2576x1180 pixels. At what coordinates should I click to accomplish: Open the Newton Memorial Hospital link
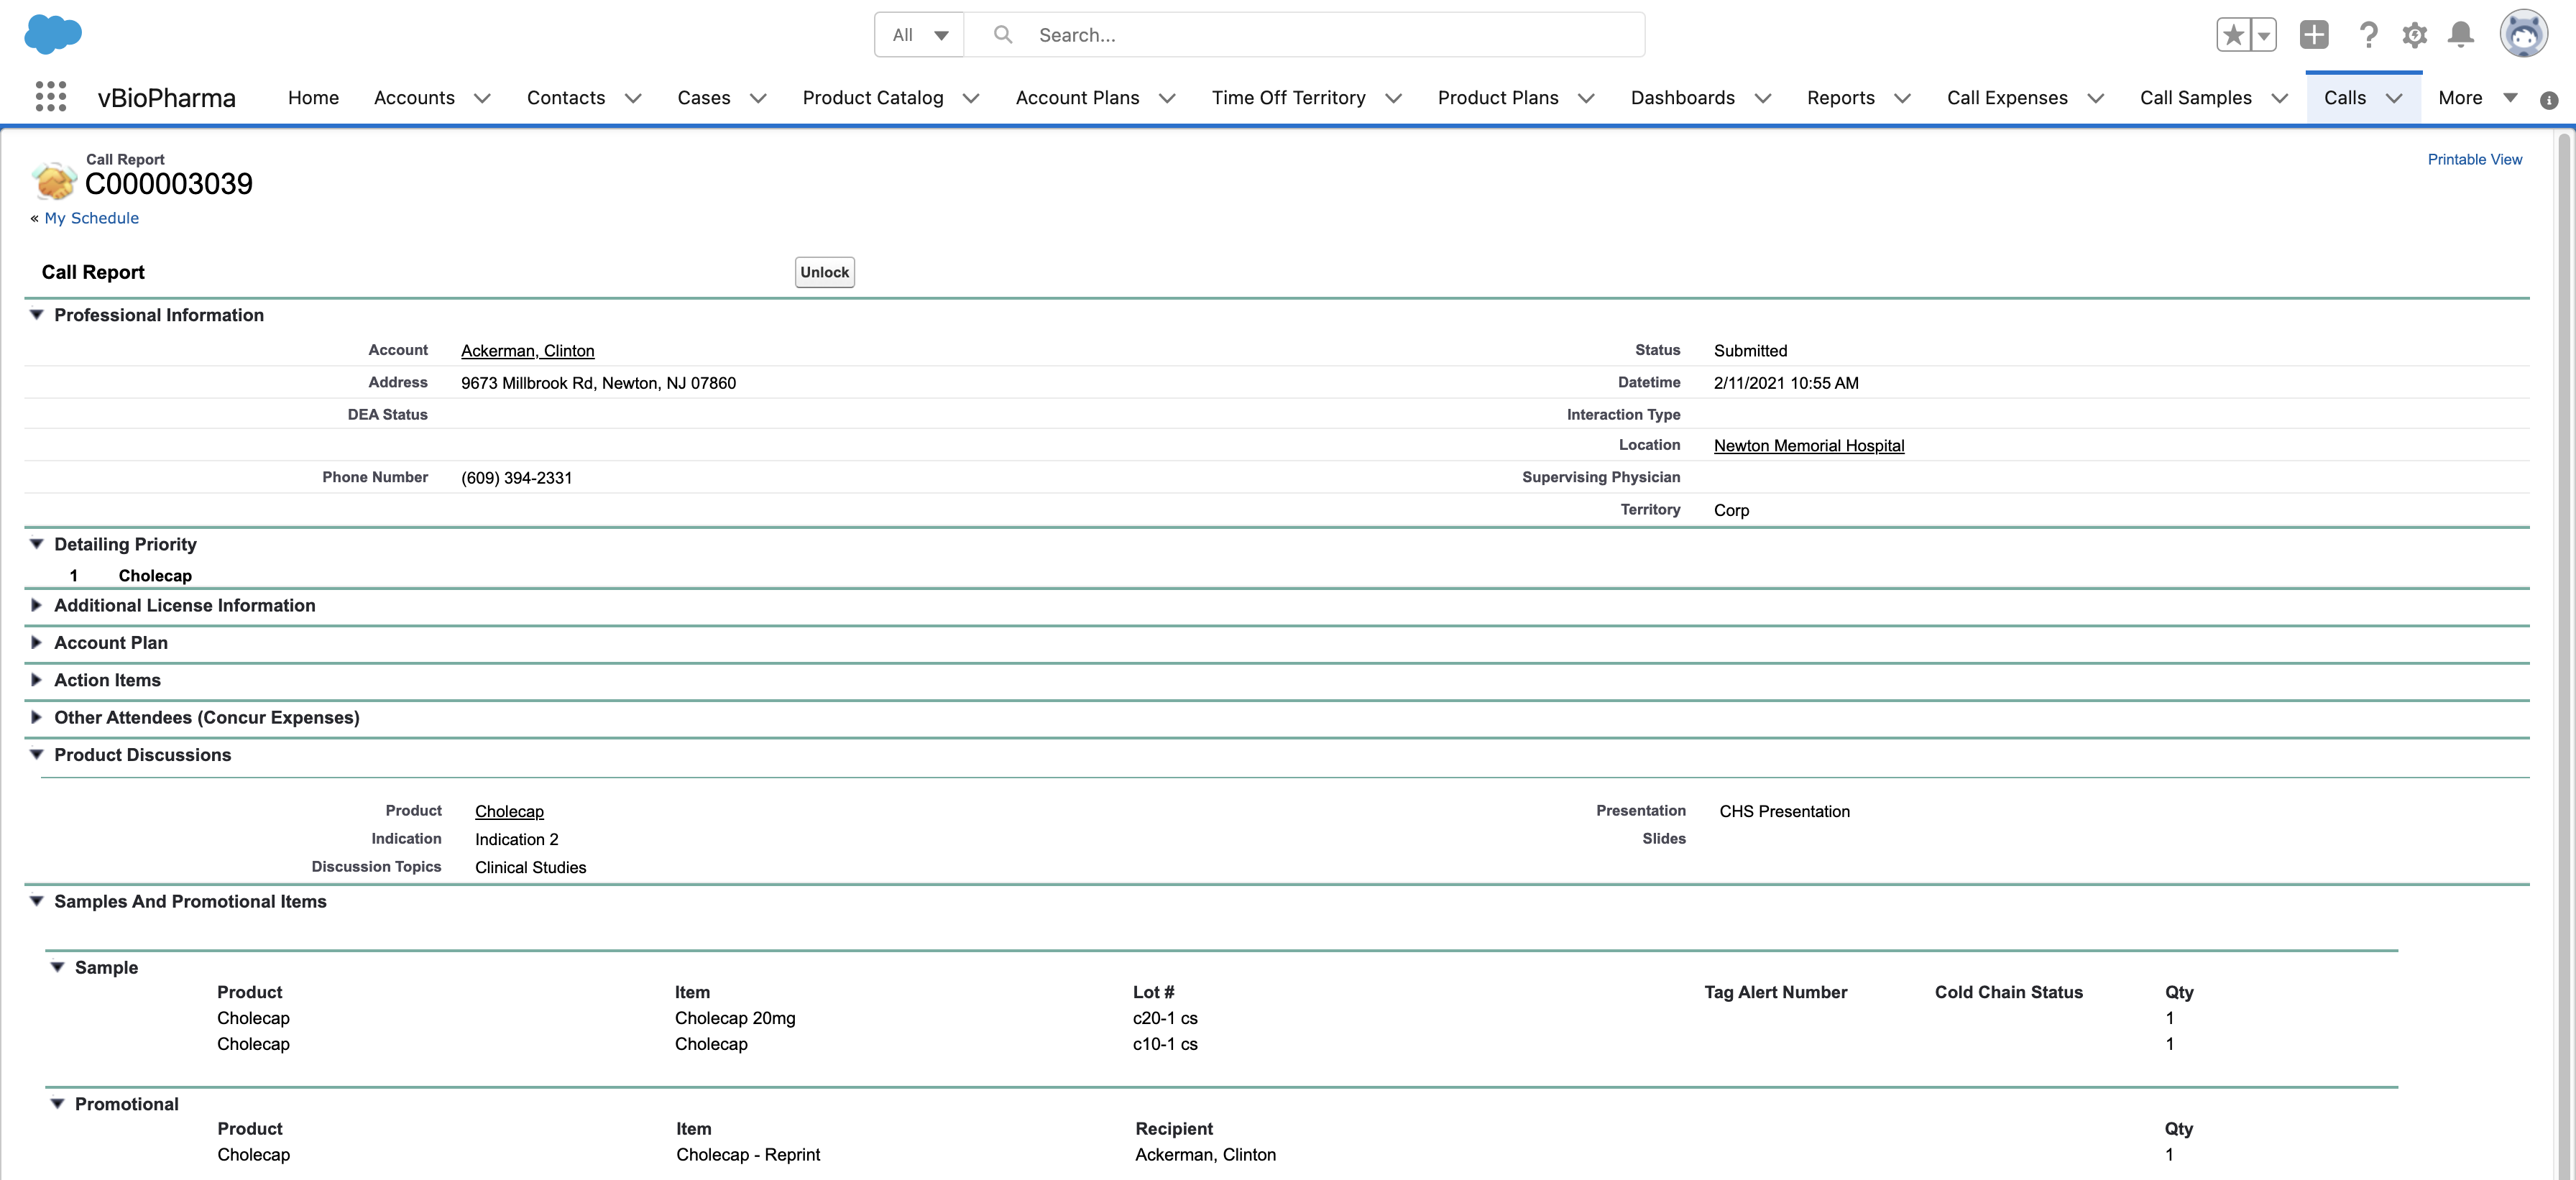point(1808,446)
